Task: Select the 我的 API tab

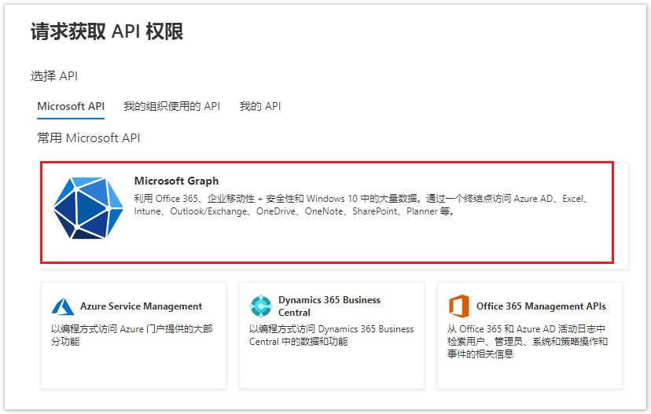Action: coord(260,106)
